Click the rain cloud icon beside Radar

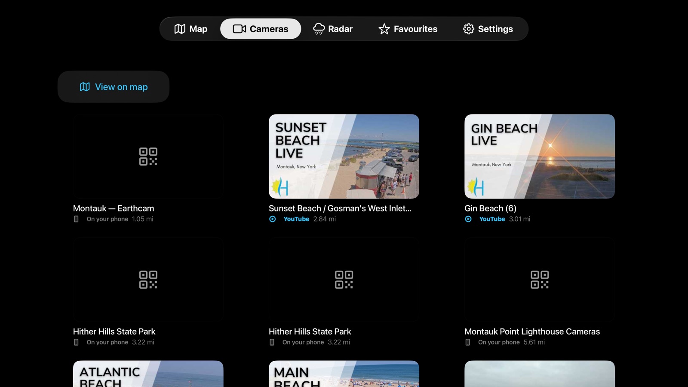(319, 29)
